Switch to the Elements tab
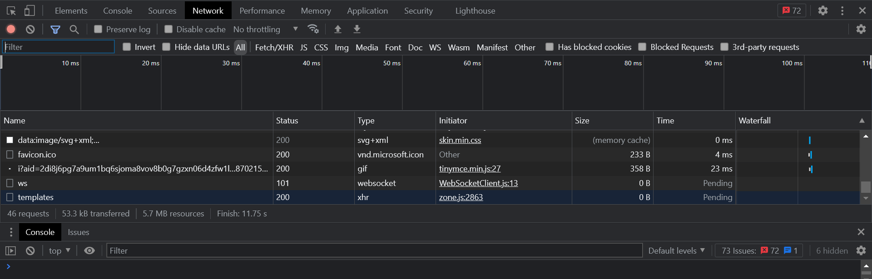The height and width of the screenshot is (279, 872). 71,10
